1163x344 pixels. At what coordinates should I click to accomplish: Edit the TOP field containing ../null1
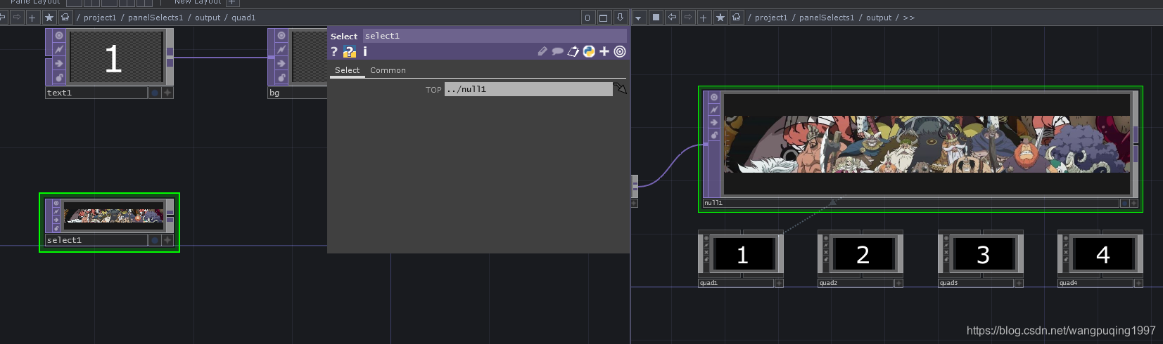pos(528,89)
